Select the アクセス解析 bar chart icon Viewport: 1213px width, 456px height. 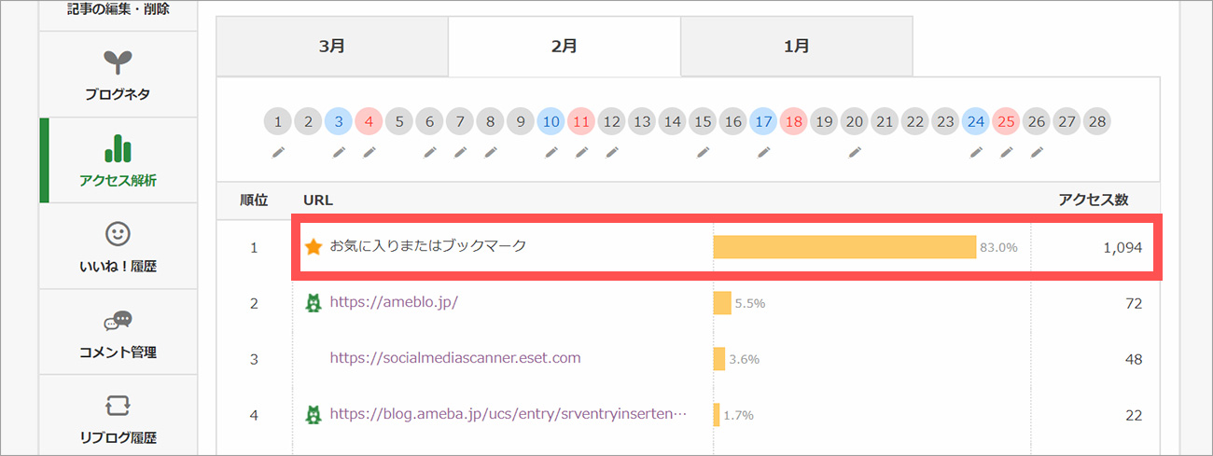[118, 147]
